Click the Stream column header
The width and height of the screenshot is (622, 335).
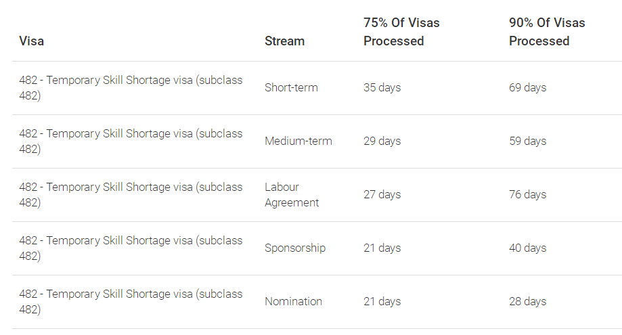[x=284, y=41]
